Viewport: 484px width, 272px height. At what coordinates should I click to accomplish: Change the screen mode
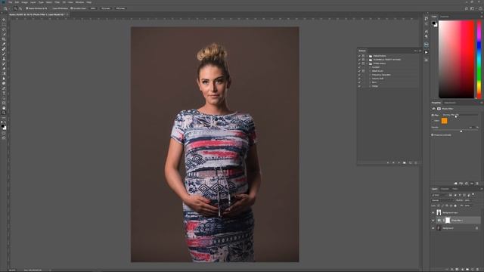[4, 138]
